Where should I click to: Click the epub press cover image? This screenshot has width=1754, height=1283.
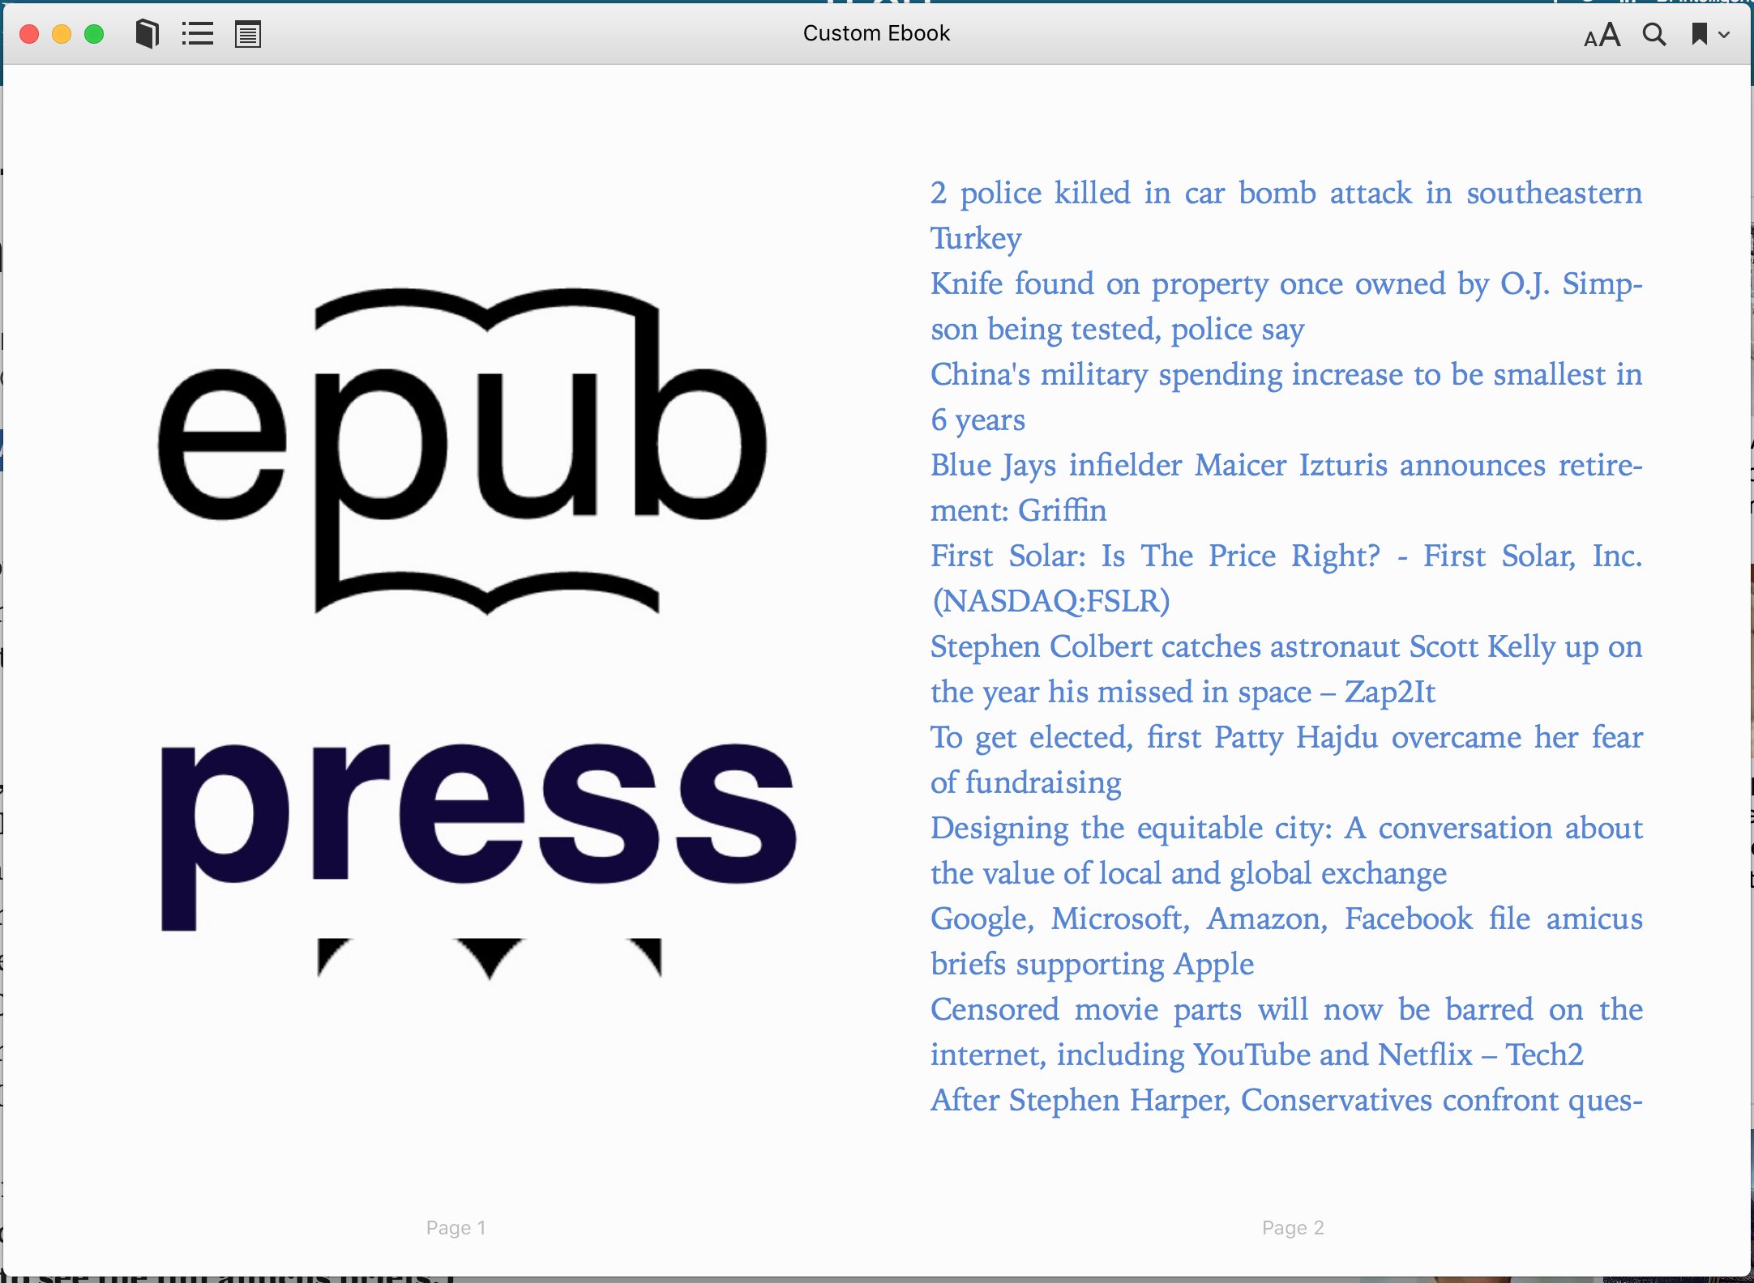click(478, 632)
